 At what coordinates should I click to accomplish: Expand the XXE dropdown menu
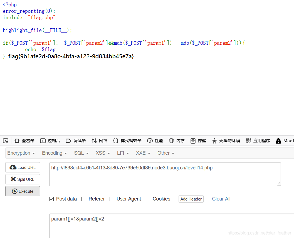(143, 153)
